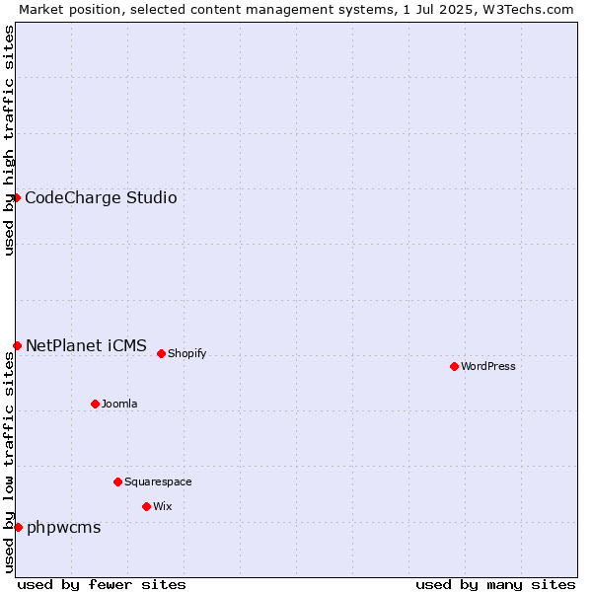Click the NetPlanet iCMS red data point
This screenshot has height=592, width=592.
(x=18, y=346)
